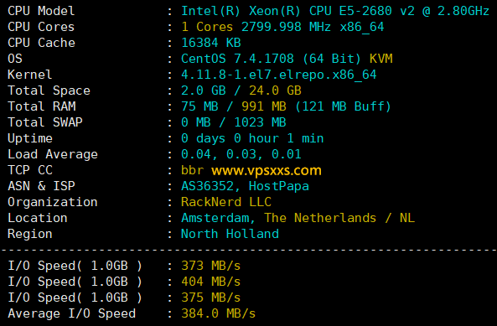Select the 'Uptime' label
Viewport: 497px width, 326px height.
click(x=30, y=139)
